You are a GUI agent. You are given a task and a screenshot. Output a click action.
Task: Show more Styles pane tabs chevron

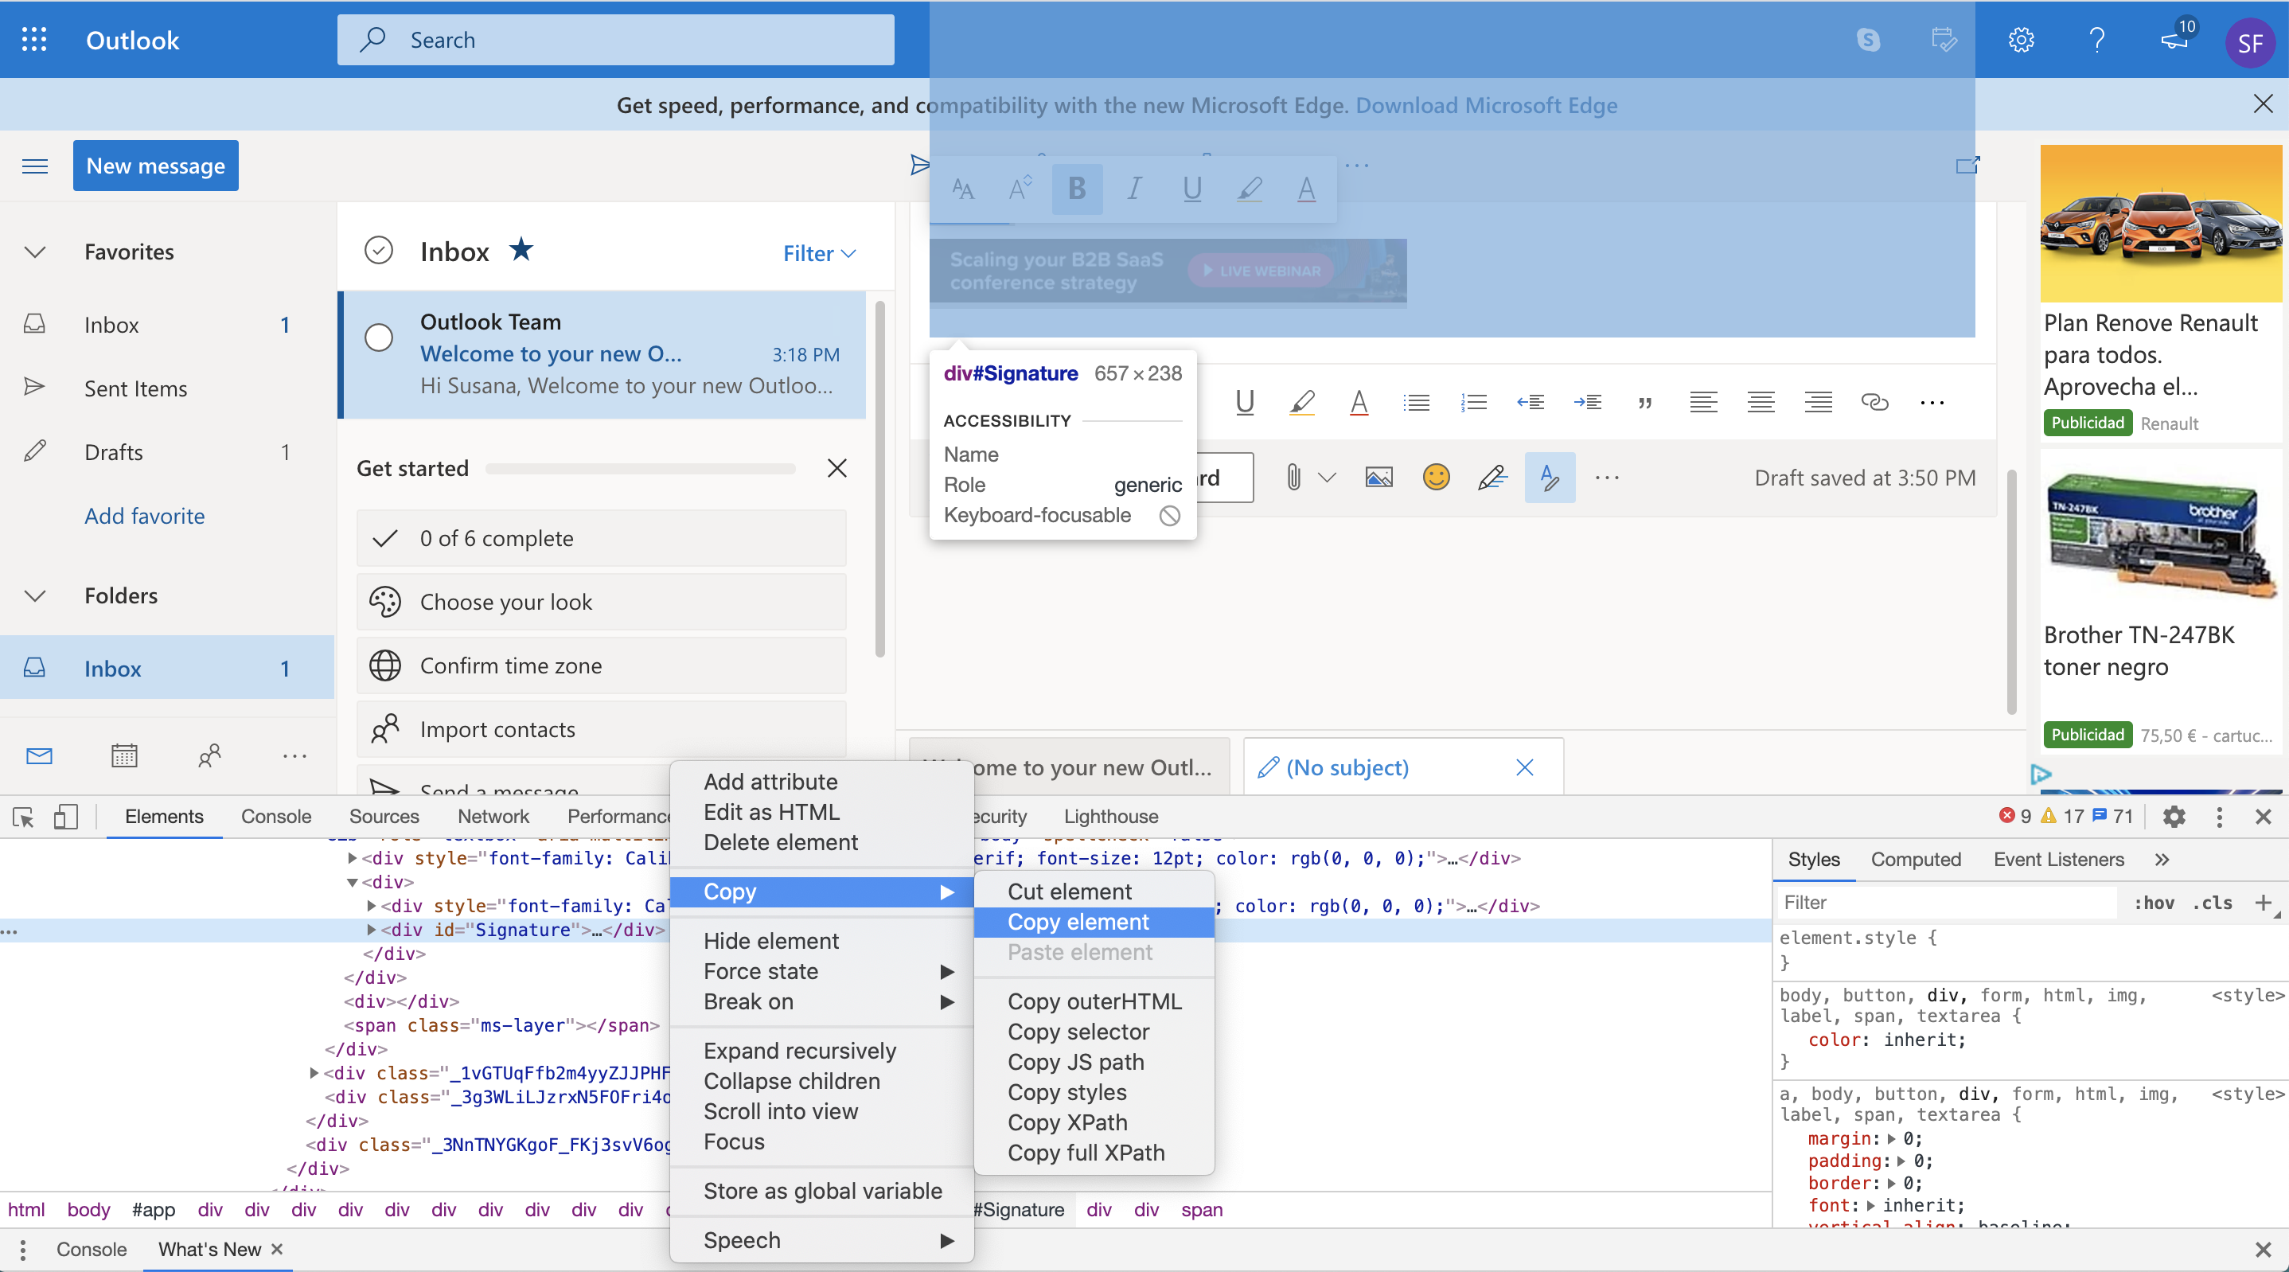tap(2162, 860)
